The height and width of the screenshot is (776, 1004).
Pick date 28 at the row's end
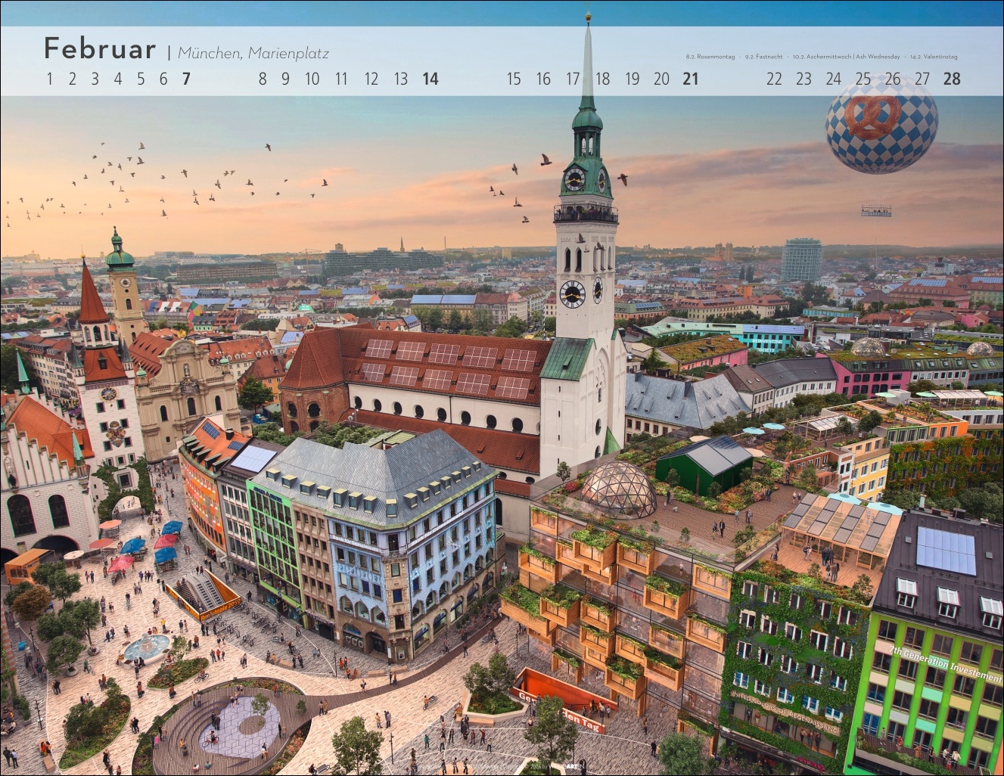952,79
